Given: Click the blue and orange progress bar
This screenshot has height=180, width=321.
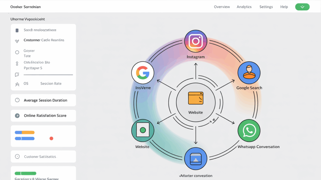Looking at the screenshot, I should click(x=24, y=133).
